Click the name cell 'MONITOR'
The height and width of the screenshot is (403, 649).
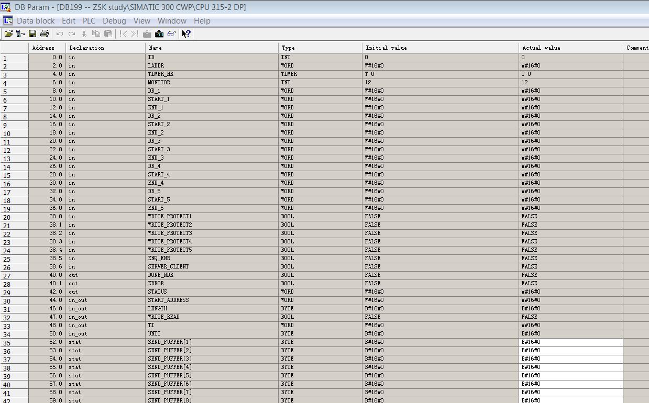tap(212, 82)
